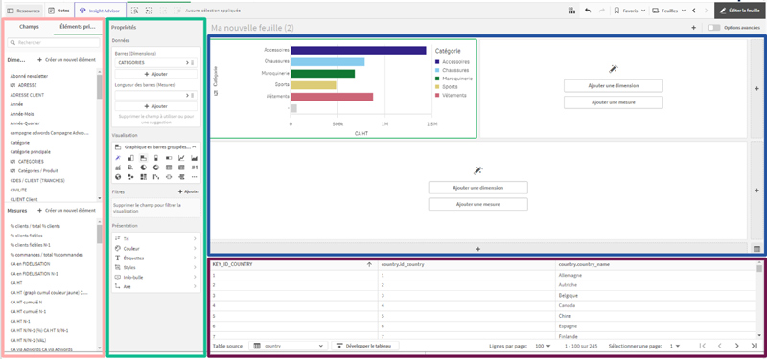767x359 pixels.
Task: Create a new dimension element
Action: 66,60
